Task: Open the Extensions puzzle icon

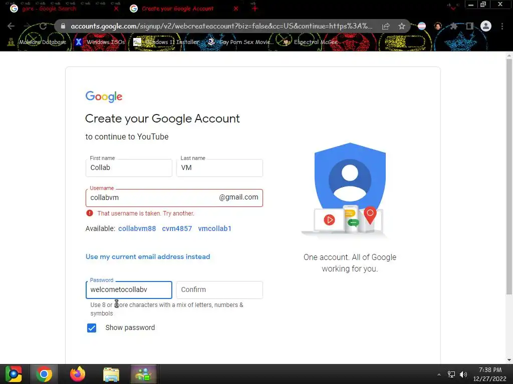Action: (453, 26)
